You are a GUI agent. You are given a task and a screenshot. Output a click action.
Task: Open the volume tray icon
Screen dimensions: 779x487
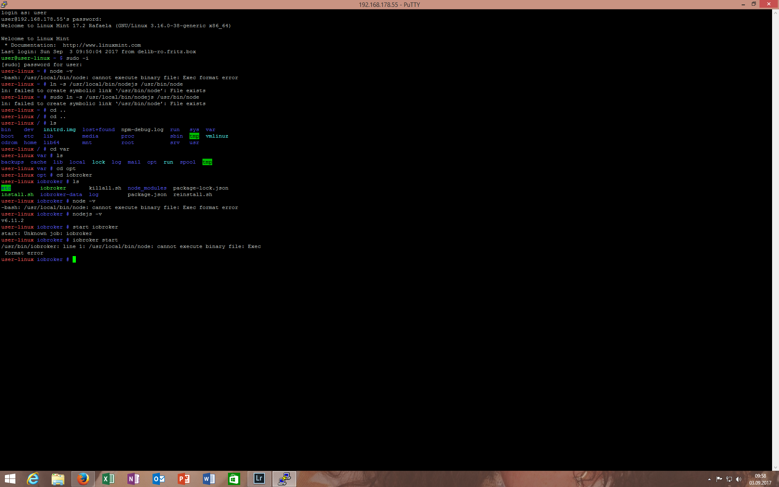[739, 479]
